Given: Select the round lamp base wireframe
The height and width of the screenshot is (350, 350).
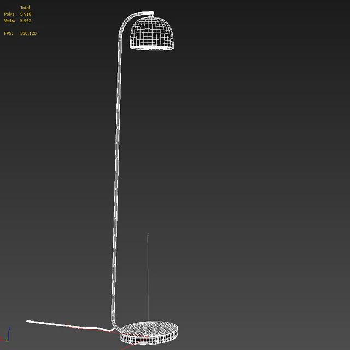Looking at the screenshot, I should coord(149,333).
